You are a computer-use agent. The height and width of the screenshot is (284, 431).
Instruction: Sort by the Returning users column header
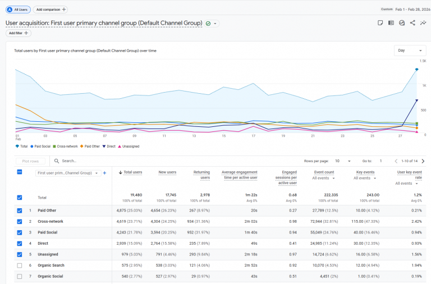[201, 175]
